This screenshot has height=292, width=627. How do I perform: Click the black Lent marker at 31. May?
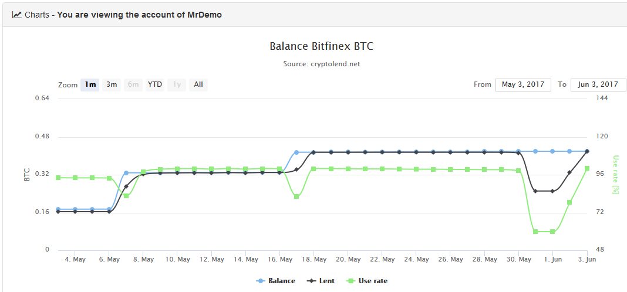[x=535, y=191]
